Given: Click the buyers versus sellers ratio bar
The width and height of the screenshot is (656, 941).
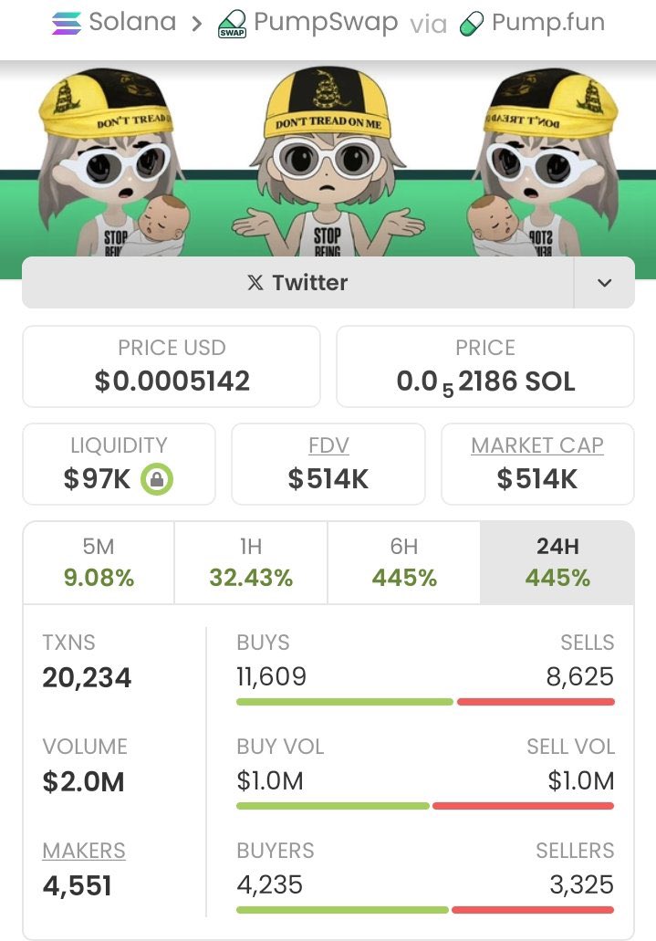Looking at the screenshot, I should (x=425, y=910).
